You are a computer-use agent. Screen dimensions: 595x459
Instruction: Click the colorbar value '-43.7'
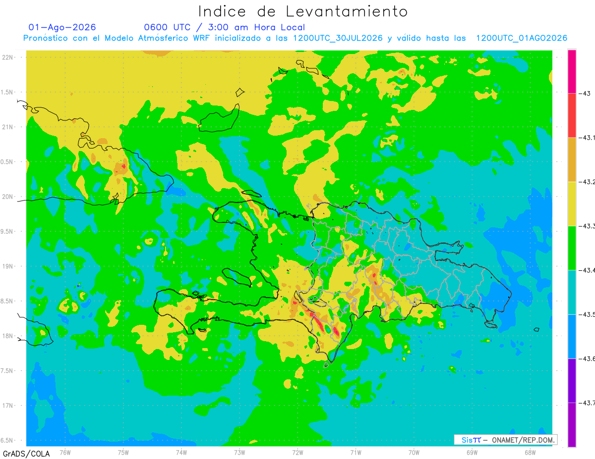[586, 403]
